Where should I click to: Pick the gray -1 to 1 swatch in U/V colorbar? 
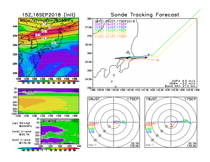click(43, 148)
